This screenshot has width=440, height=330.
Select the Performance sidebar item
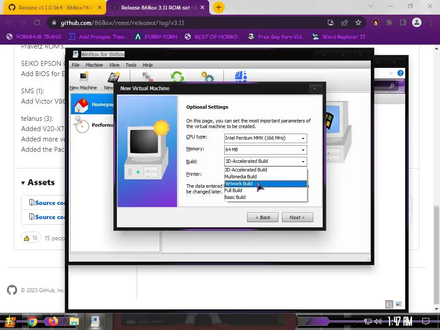click(x=94, y=125)
